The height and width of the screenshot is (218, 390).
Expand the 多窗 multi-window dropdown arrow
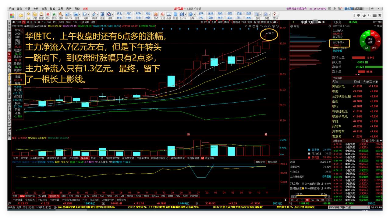tap(270, 14)
